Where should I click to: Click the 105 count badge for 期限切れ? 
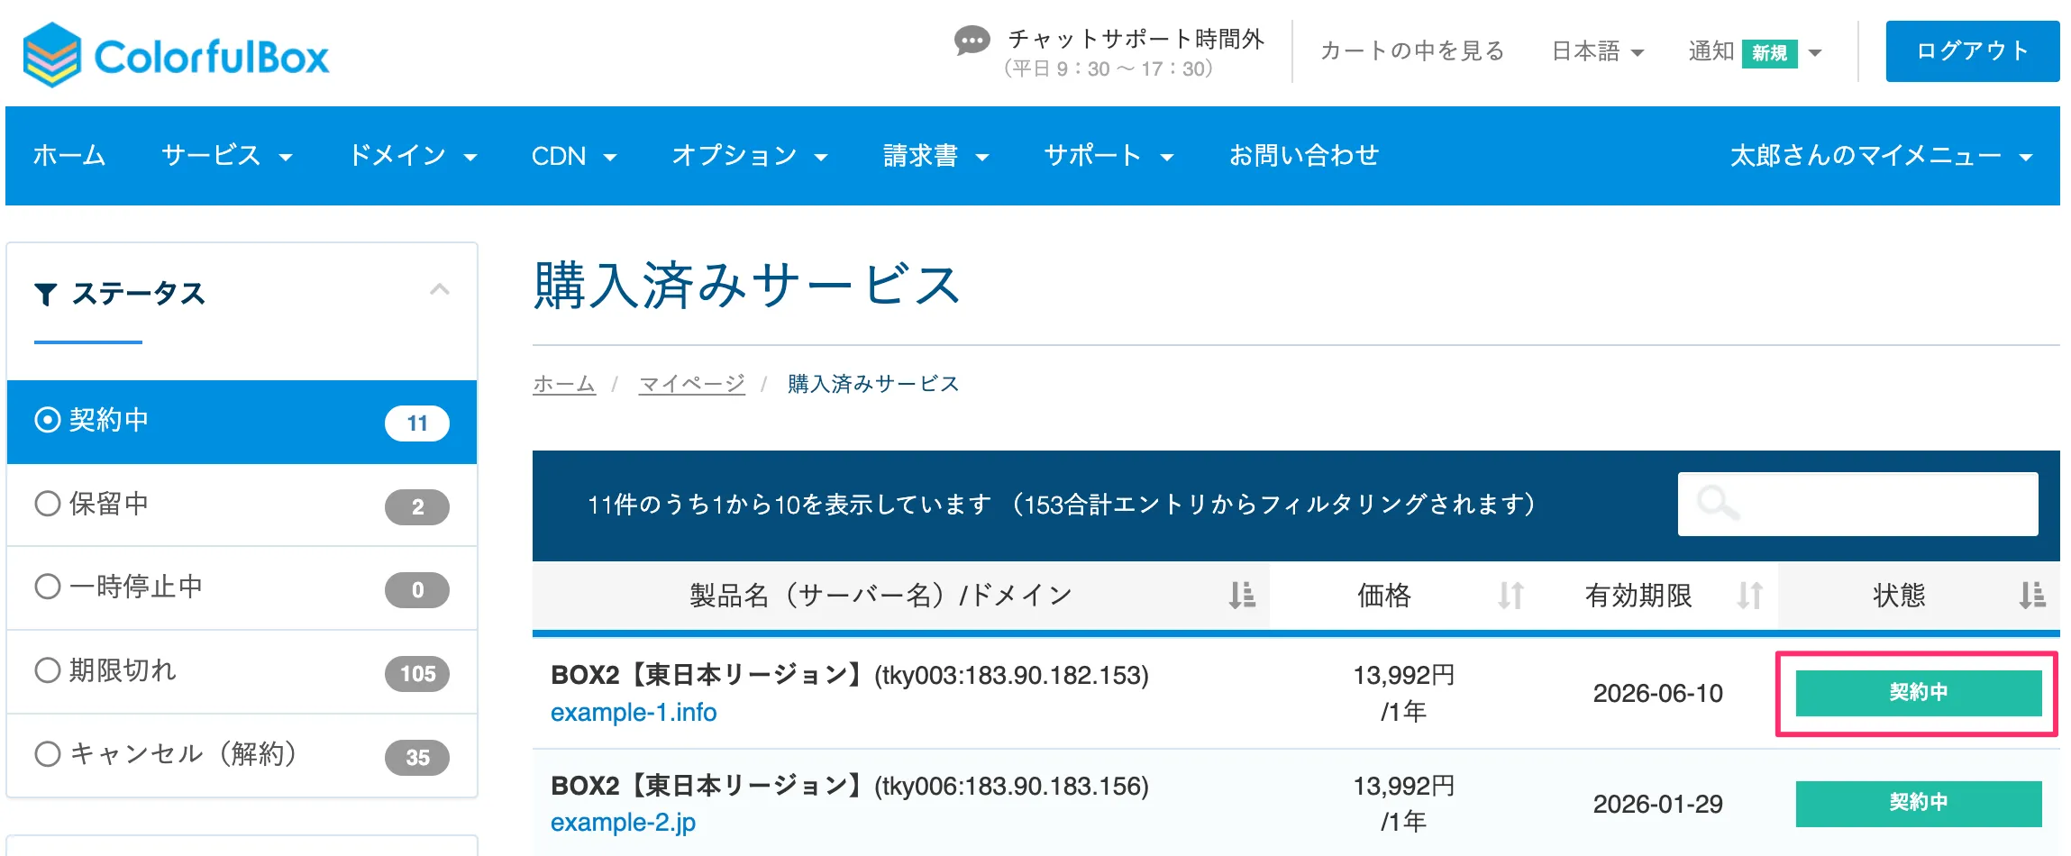coord(417,674)
